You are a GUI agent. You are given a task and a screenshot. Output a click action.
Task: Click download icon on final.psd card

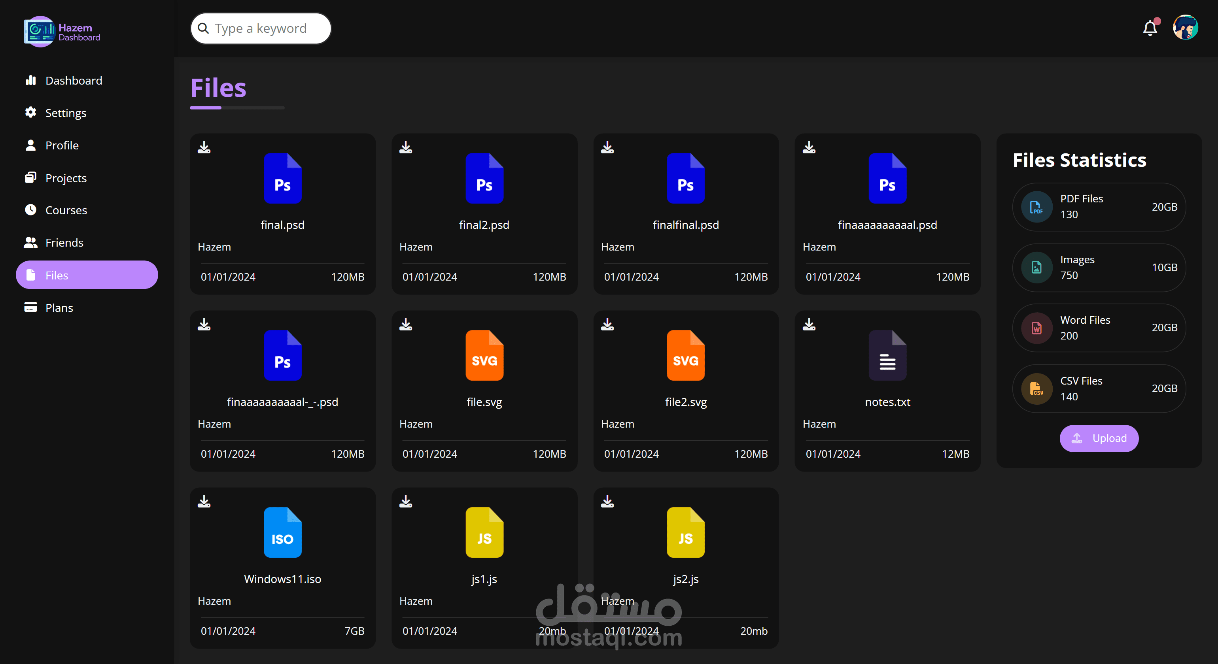pyautogui.click(x=204, y=147)
